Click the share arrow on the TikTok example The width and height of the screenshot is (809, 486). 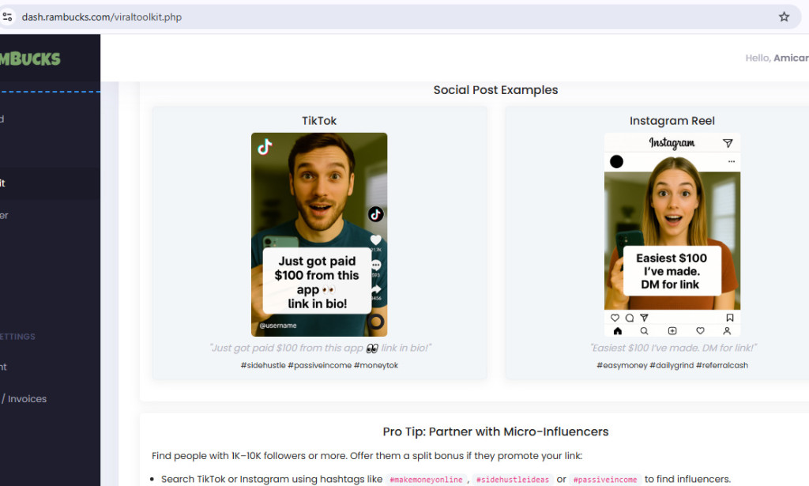click(x=376, y=289)
